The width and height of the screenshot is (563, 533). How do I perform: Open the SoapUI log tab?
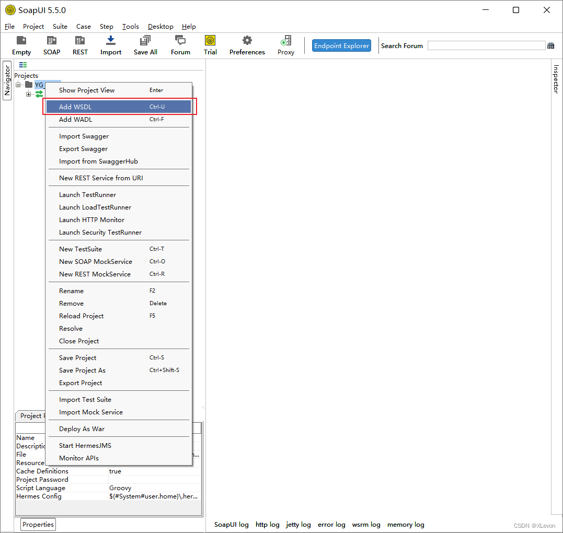(x=231, y=525)
